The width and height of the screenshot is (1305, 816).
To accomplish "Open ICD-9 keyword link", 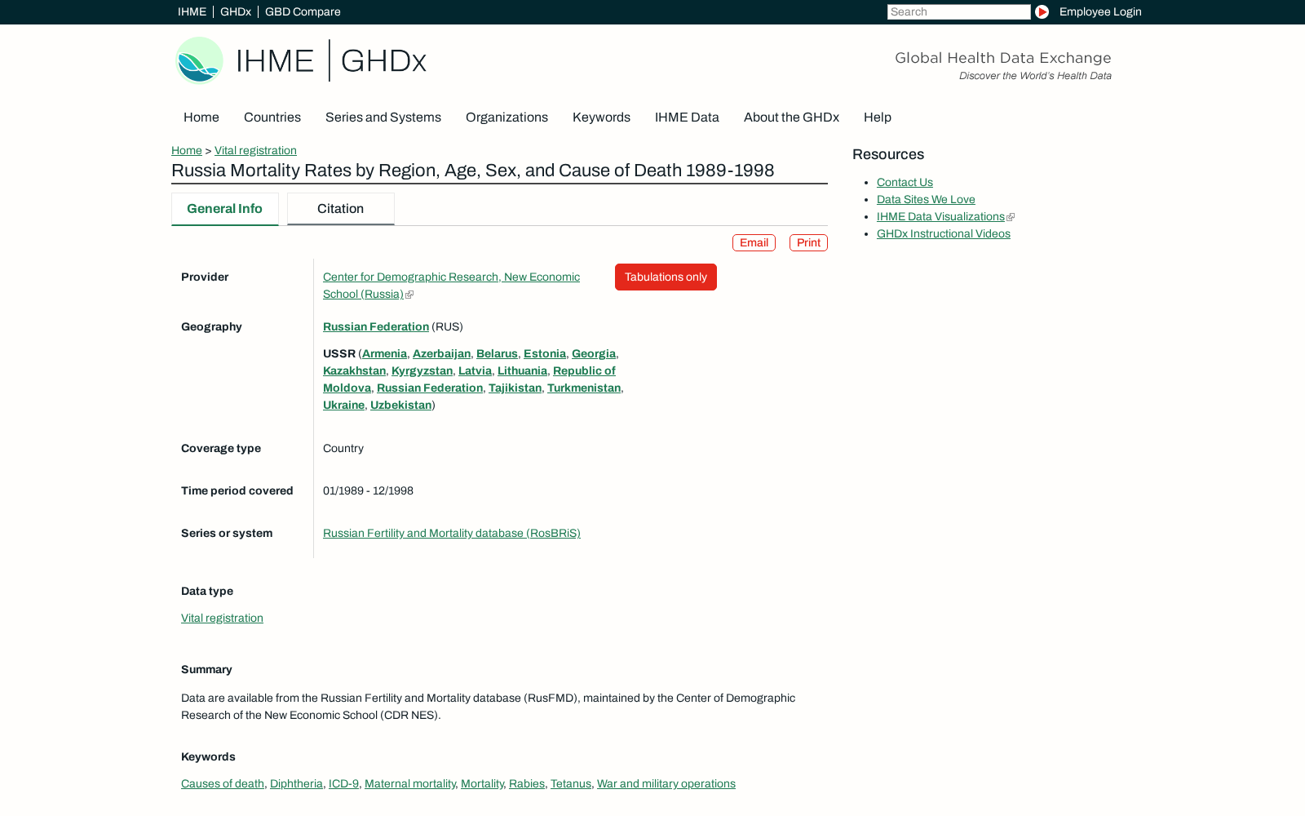I will (x=343, y=784).
